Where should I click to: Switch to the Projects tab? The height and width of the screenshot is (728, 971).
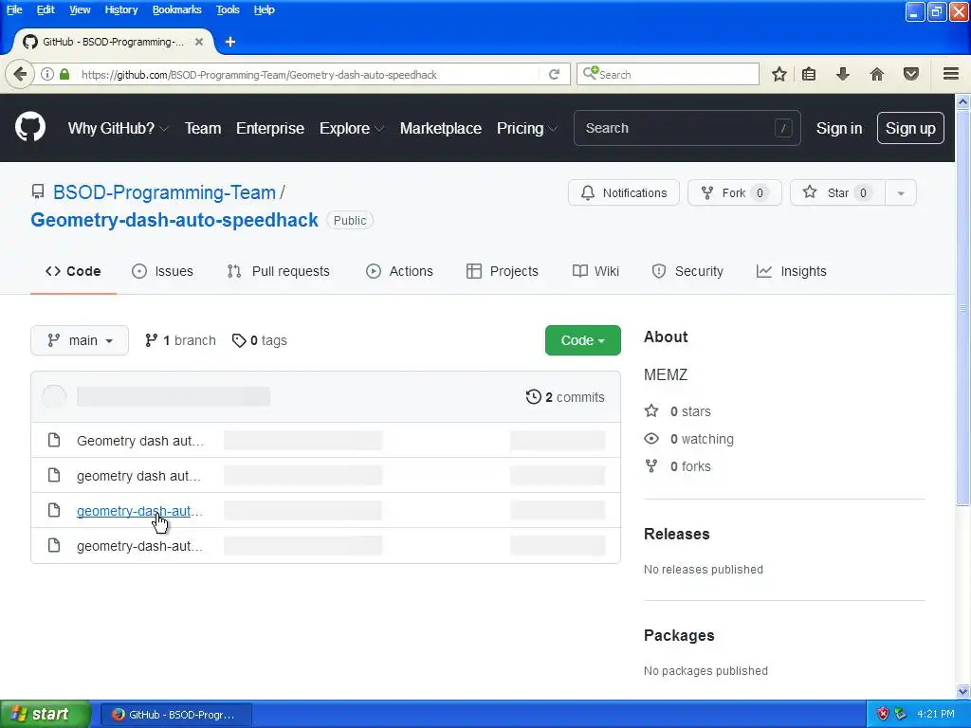[503, 271]
